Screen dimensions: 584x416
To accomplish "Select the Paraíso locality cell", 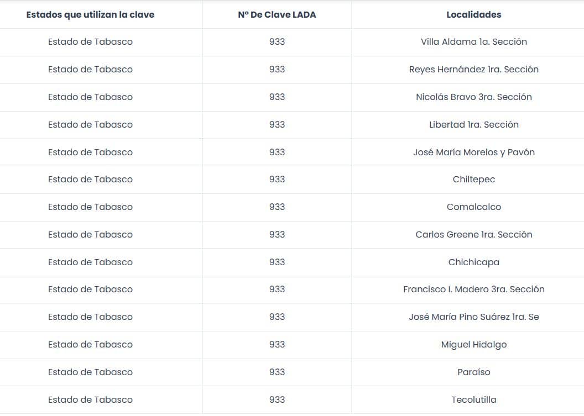I will 474,372.
